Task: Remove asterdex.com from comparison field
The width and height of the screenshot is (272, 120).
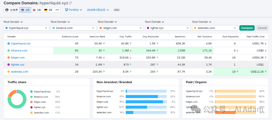Action: 235,28
